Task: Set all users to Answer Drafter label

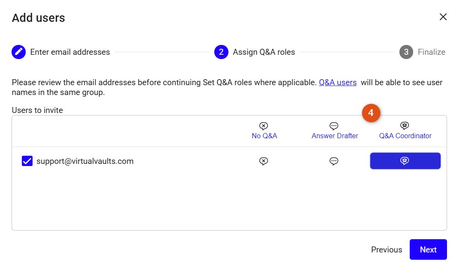Action: (x=335, y=136)
